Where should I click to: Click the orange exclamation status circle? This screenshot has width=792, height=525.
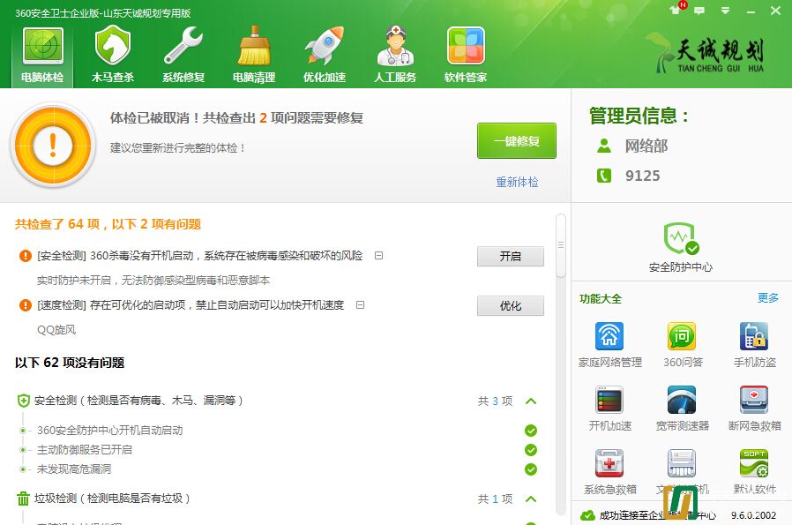point(53,146)
